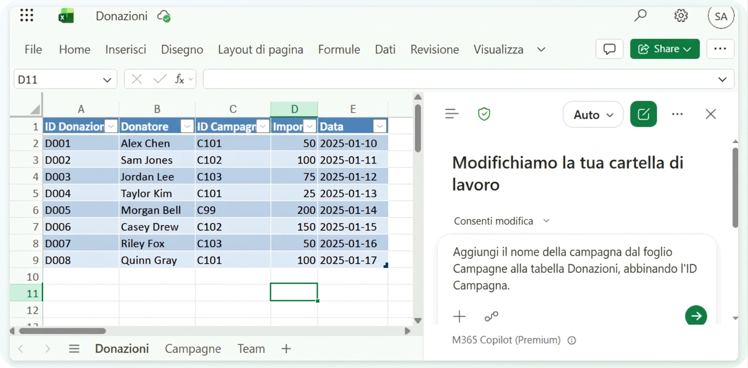The image size is (748, 368).
Task: Expand the formula bar chevron
Action: click(x=722, y=79)
